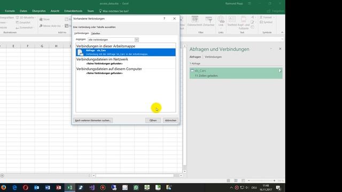Show hidden system tray icons

point(231,187)
